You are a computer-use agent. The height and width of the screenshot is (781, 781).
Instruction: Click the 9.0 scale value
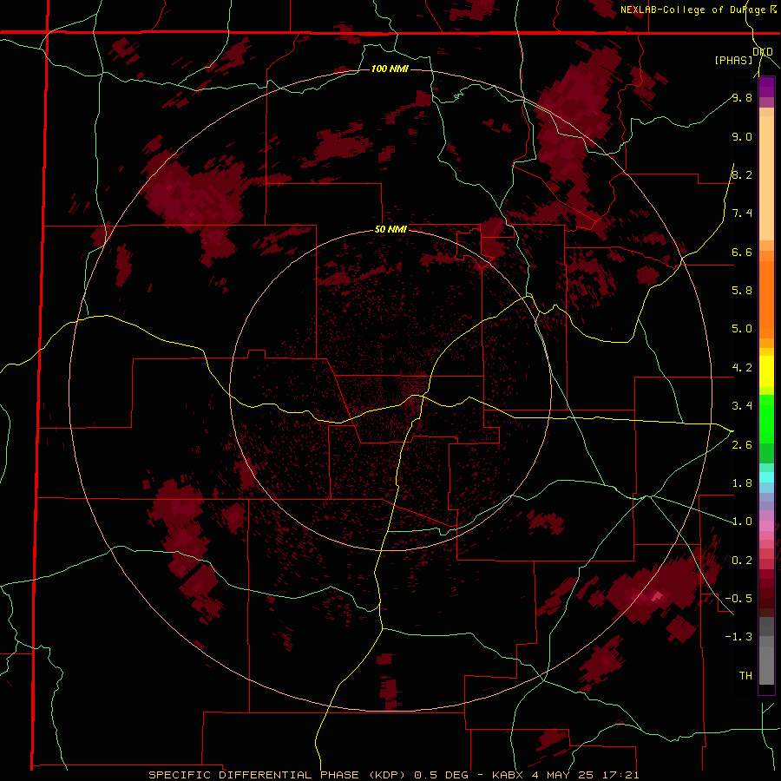[742, 136]
